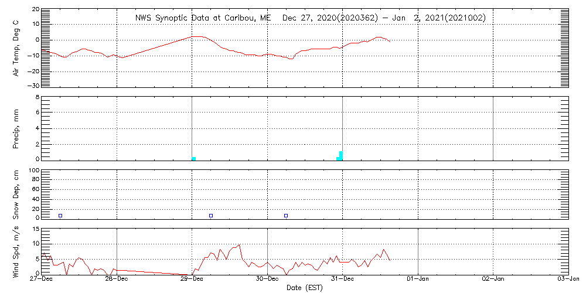Click the snow depth square marker after 30-Dec
Viewport: 586px width, 293px height.
coord(286,216)
